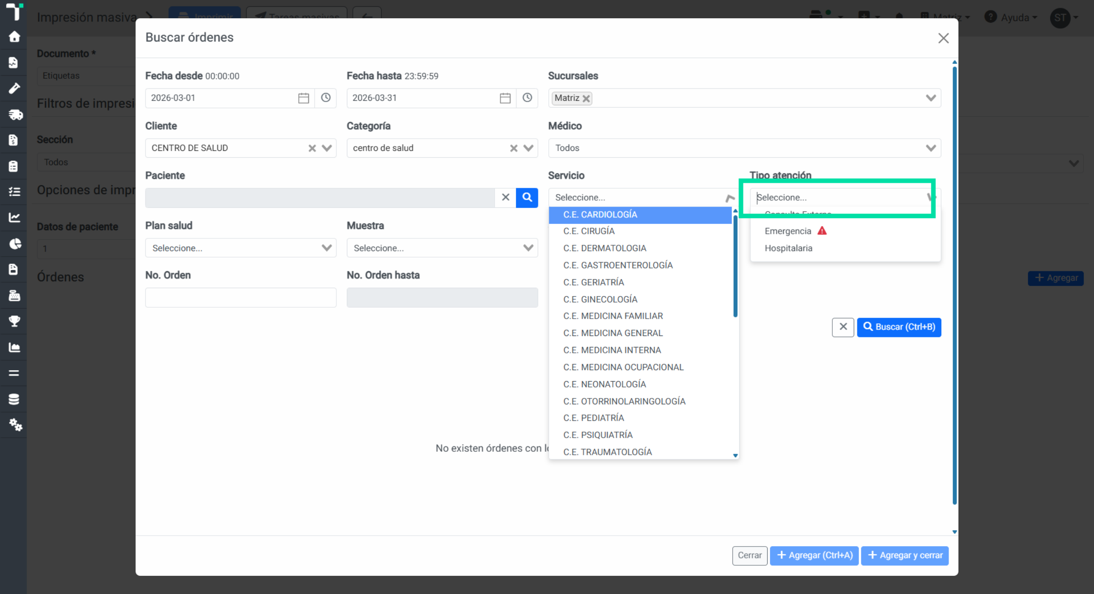The height and width of the screenshot is (594, 1094).
Task: Expand the Médico dropdown
Action: point(931,148)
